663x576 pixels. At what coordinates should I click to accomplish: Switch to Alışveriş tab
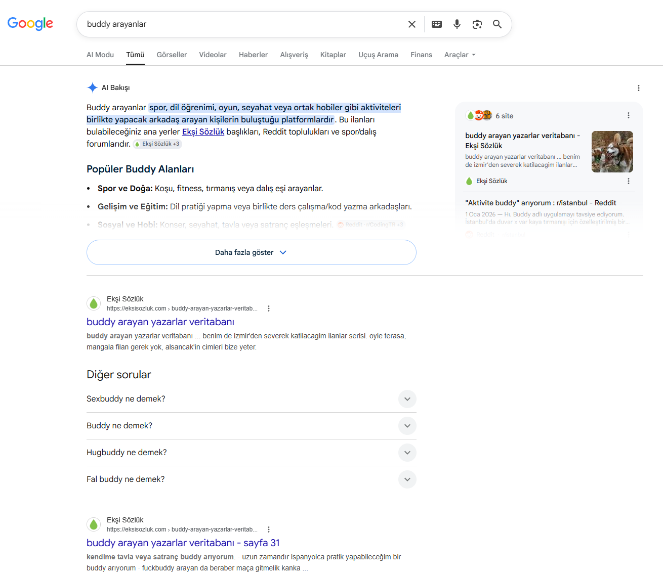point(294,55)
